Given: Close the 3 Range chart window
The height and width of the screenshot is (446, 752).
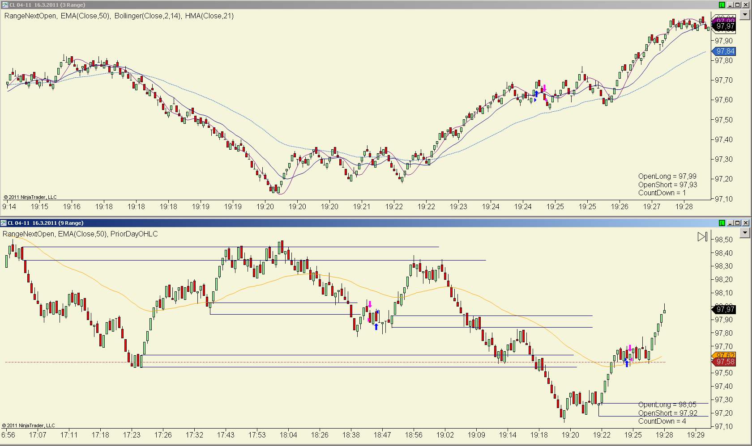Looking at the screenshot, I should [x=746, y=5].
